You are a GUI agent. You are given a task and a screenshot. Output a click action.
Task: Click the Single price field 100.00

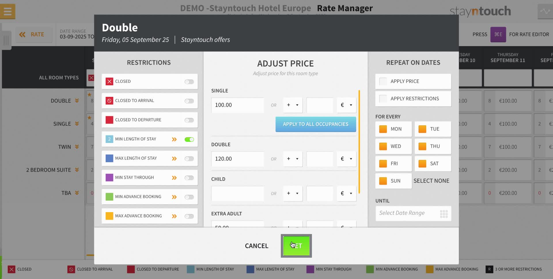tap(237, 105)
